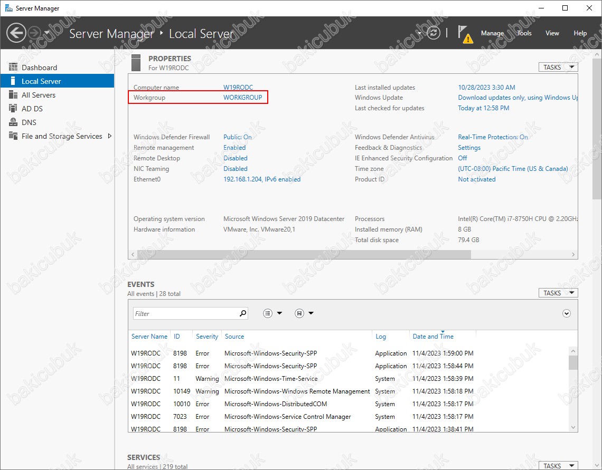Click the Feedback & Diagnostics Settings link

click(x=469, y=148)
